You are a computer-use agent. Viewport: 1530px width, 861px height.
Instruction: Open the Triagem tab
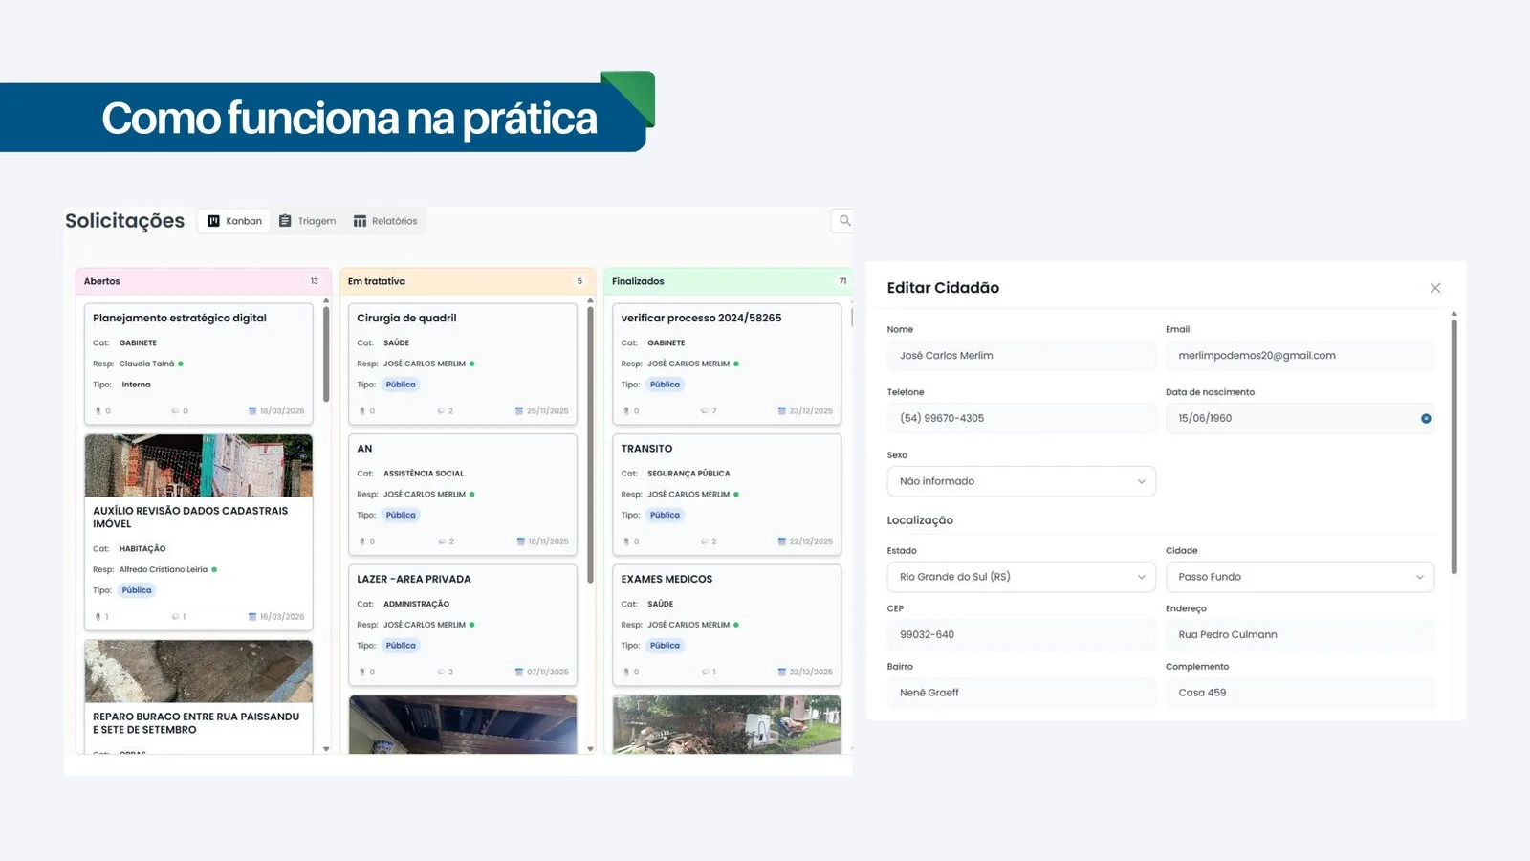tap(308, 221)
